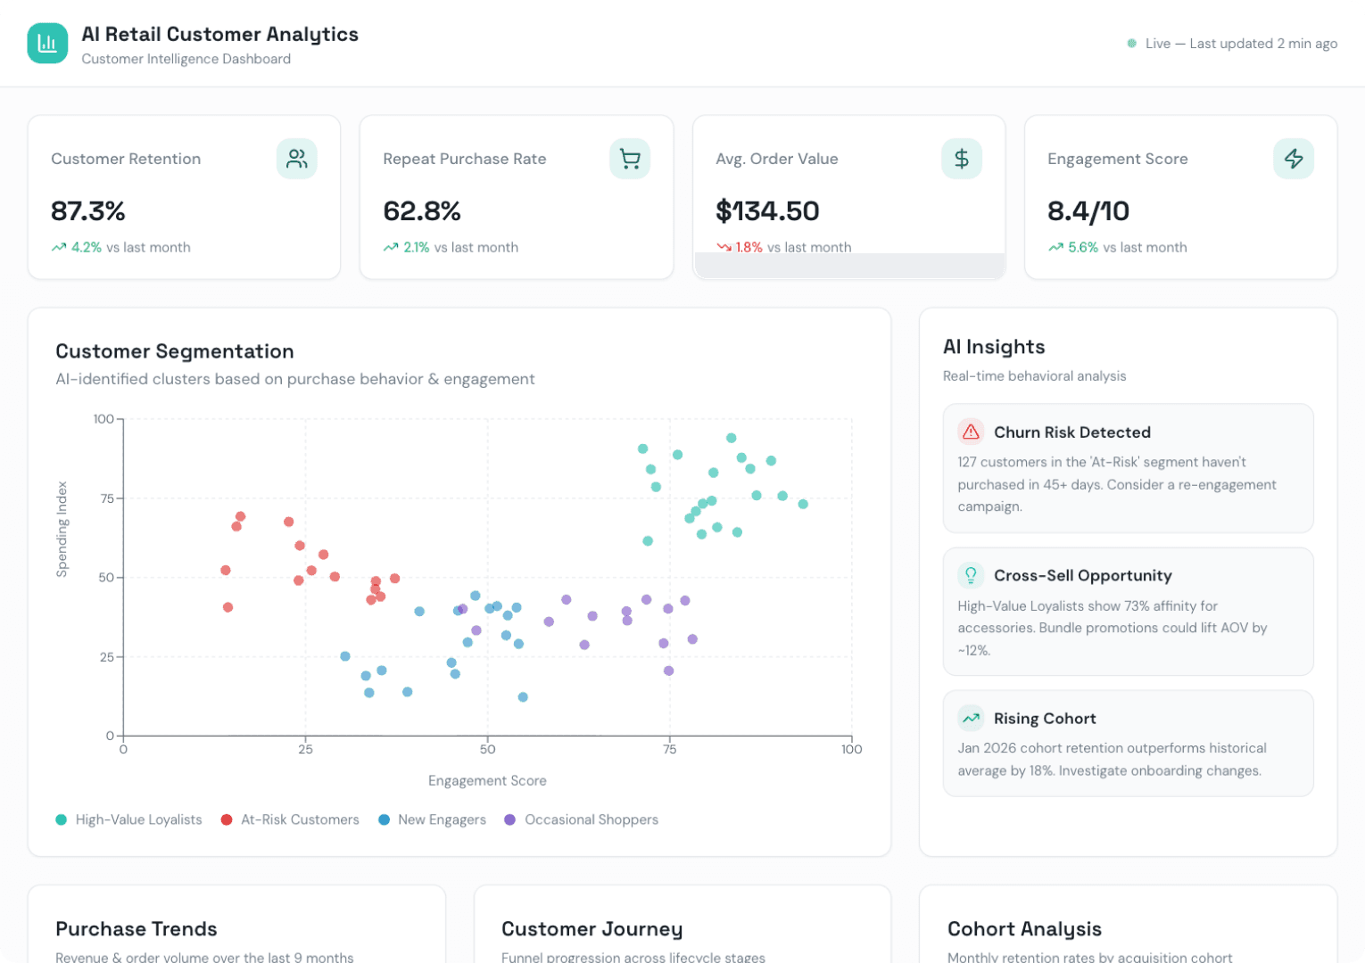Click the Churn Risk warning triangle icon
This screenshot has width=1365, height=963.
point(971,432)
